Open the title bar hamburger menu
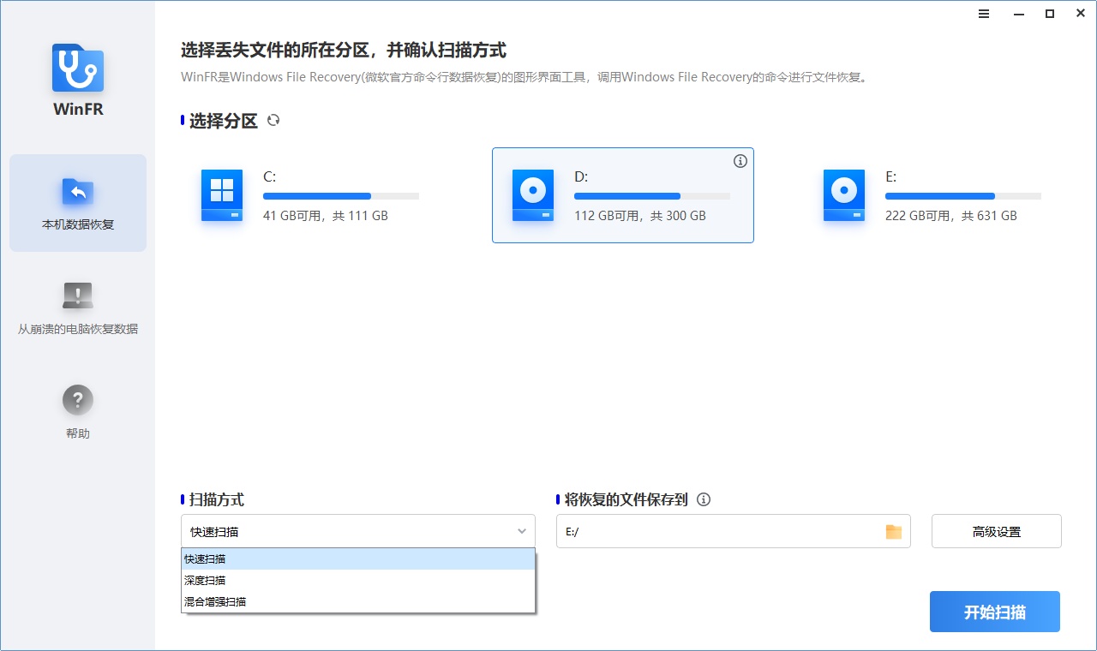This screenshot has width=1097, height=651. pyautogui.click(x=984, y=14)
